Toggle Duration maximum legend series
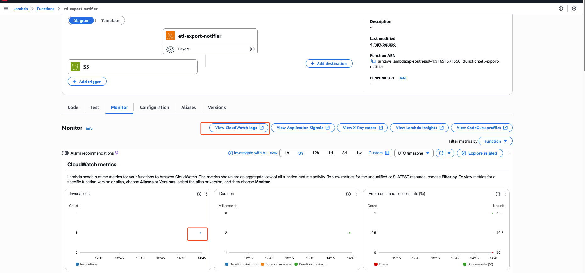This screenshot has width=585, height=273. 311,264
